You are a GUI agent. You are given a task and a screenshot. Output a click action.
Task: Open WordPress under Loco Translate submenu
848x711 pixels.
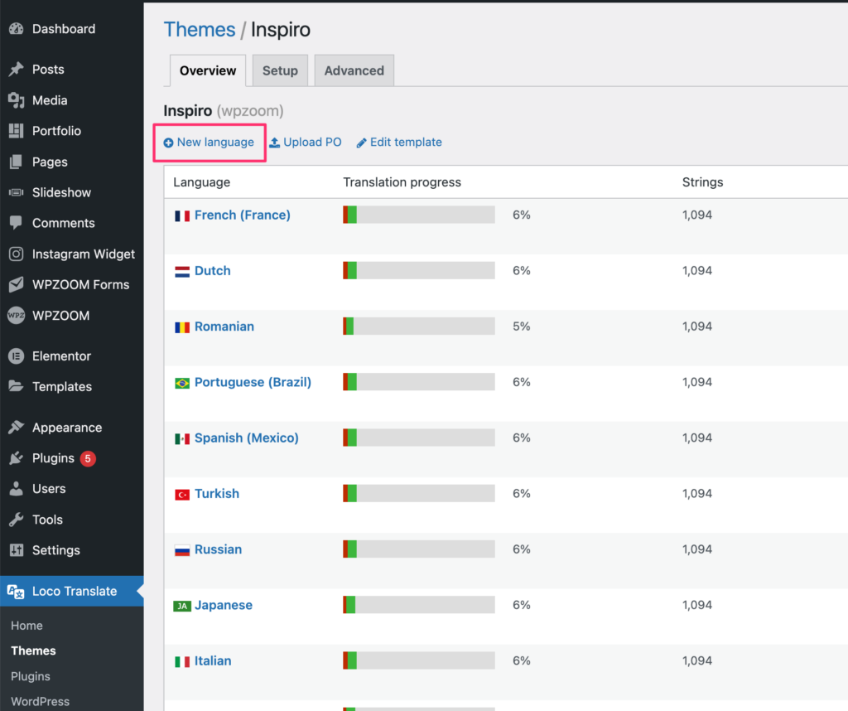40,701
